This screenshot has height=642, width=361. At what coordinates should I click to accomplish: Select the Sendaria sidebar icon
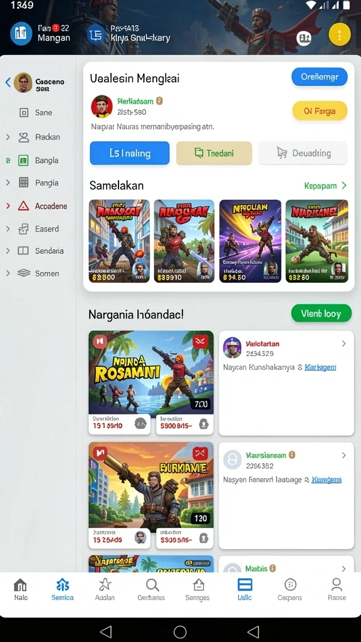(23, 251)
